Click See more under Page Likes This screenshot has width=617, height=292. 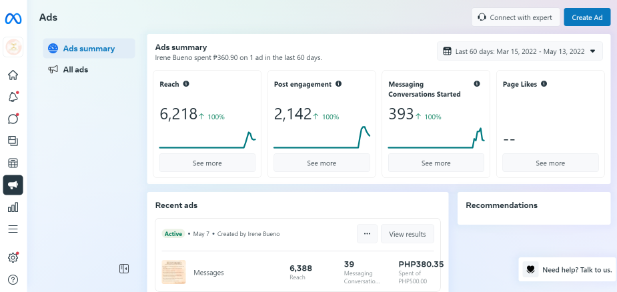(550, 163)
